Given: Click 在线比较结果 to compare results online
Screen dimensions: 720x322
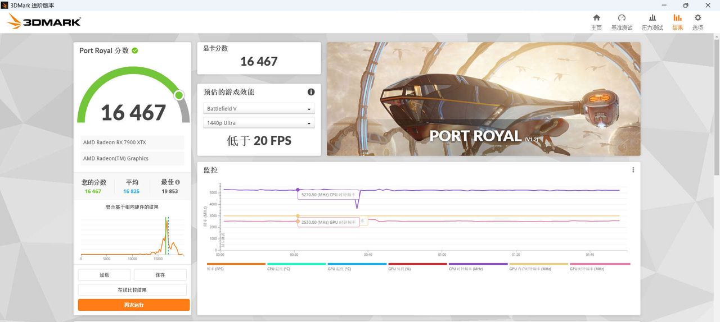Looking at the screenshot, I should (x=132, y=290).
